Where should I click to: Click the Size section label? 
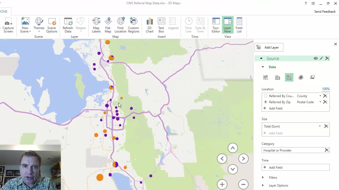coord(264,119)
